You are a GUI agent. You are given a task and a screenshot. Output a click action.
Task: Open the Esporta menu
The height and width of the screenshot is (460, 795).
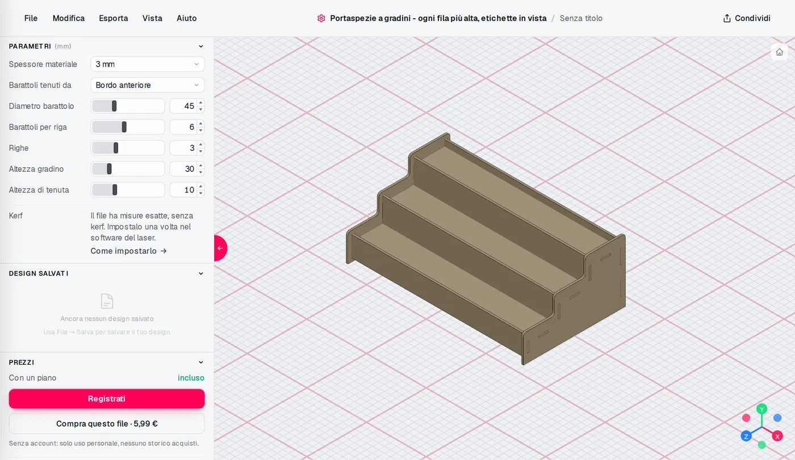pyautogui.click(x=114, y=18)
